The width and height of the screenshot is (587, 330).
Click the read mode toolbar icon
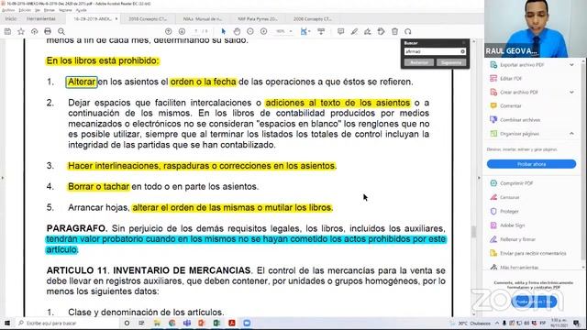(x=321, y=32)
